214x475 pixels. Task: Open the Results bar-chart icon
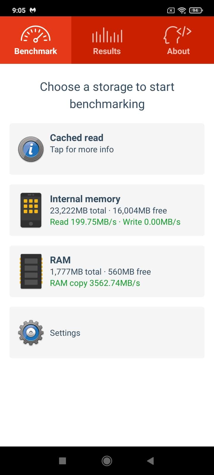click(107, 35)
